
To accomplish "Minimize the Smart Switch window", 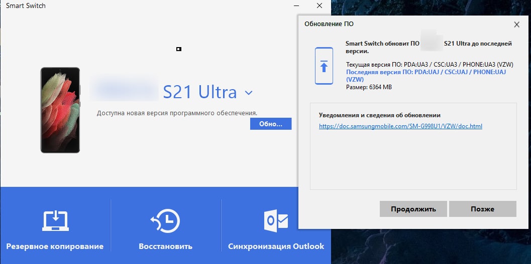I will pyautogui.click(x=297, y=6).
